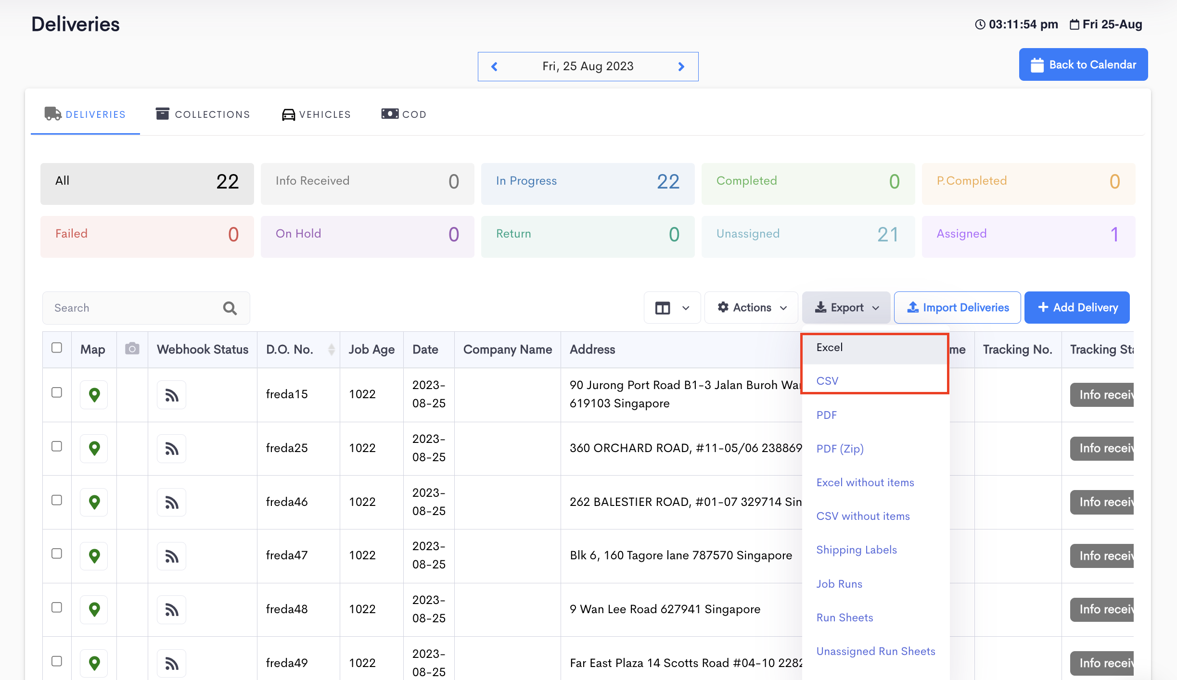View webhook status icon for freda47
Viewport: 1177px width, 680px height.
pos(171,556)
